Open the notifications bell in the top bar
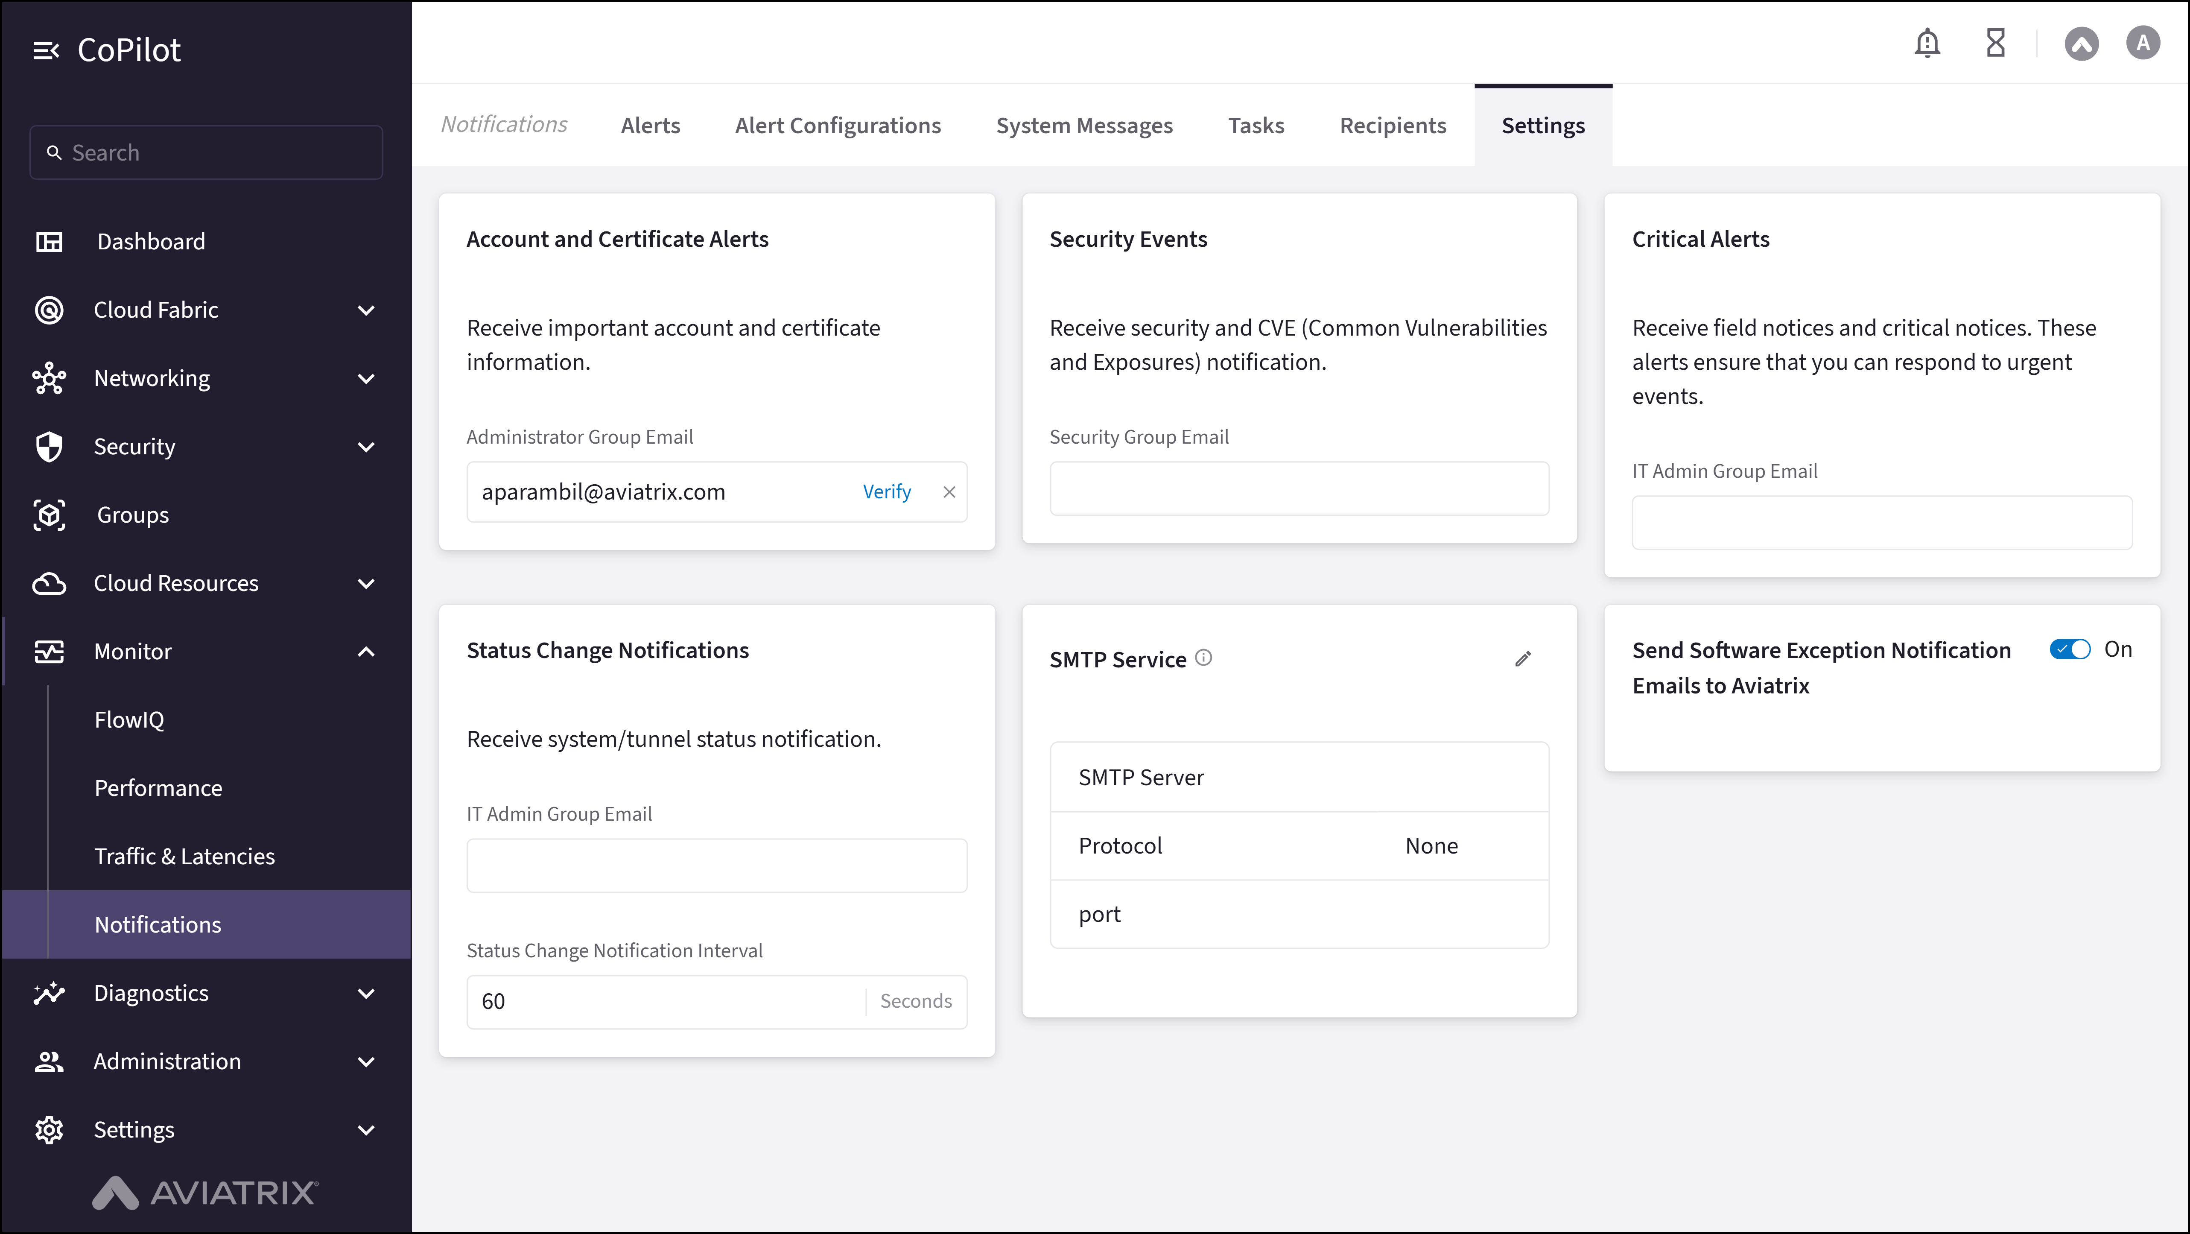 pos(1927,43)
